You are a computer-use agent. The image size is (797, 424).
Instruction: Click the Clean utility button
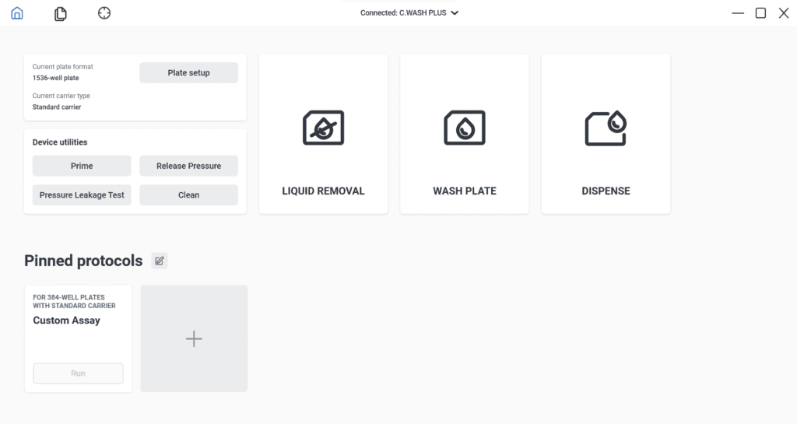click(x=188, y=195)
